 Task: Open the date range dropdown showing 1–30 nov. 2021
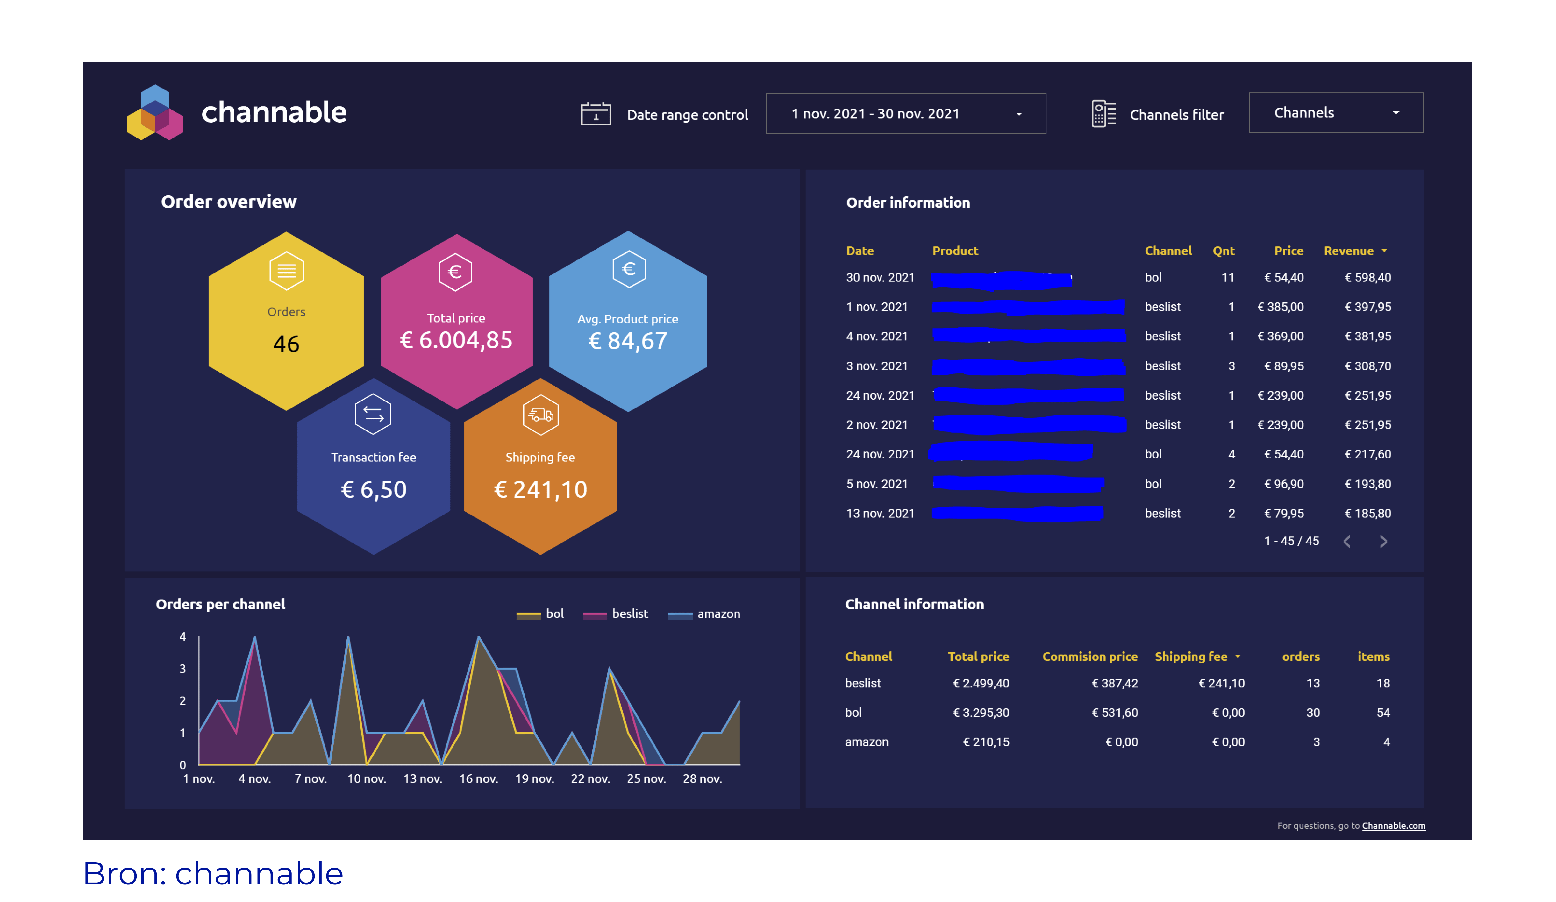tap(905, 114)
